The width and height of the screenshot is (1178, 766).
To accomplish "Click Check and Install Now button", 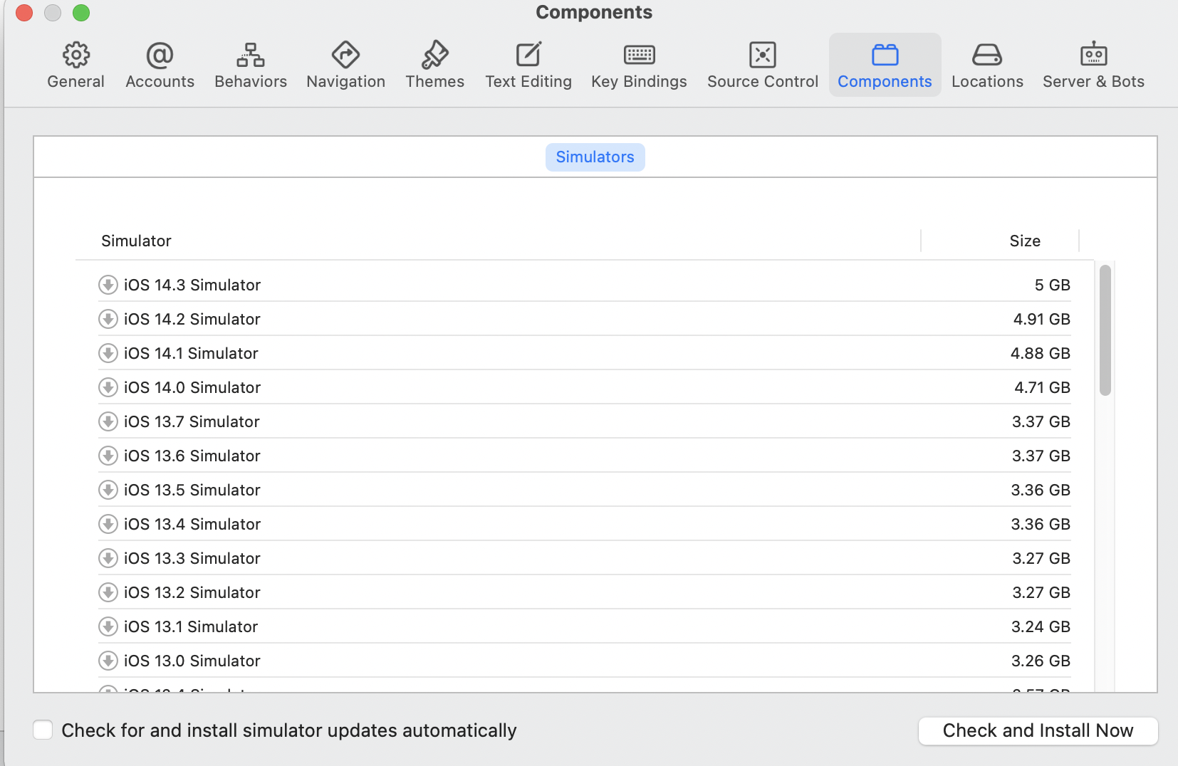I will click(1038, 730).
